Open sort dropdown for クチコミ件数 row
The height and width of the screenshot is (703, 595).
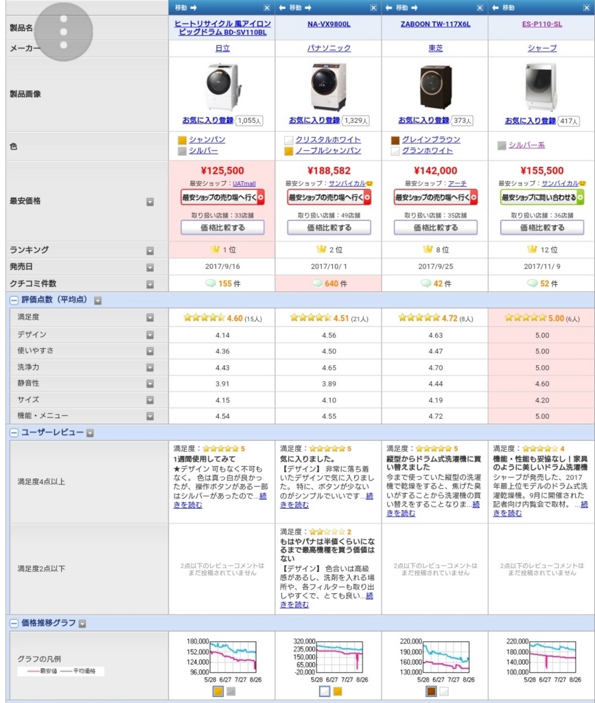coord(150,284)
